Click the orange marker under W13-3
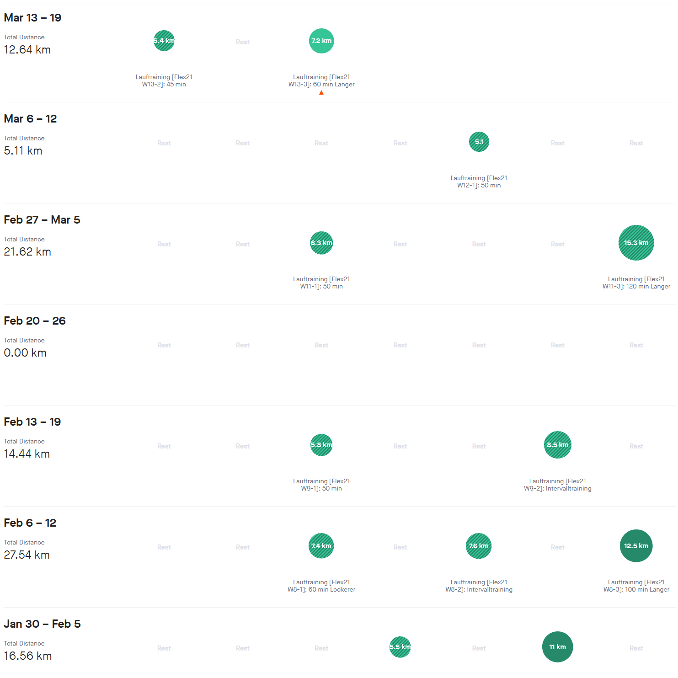 321,93
